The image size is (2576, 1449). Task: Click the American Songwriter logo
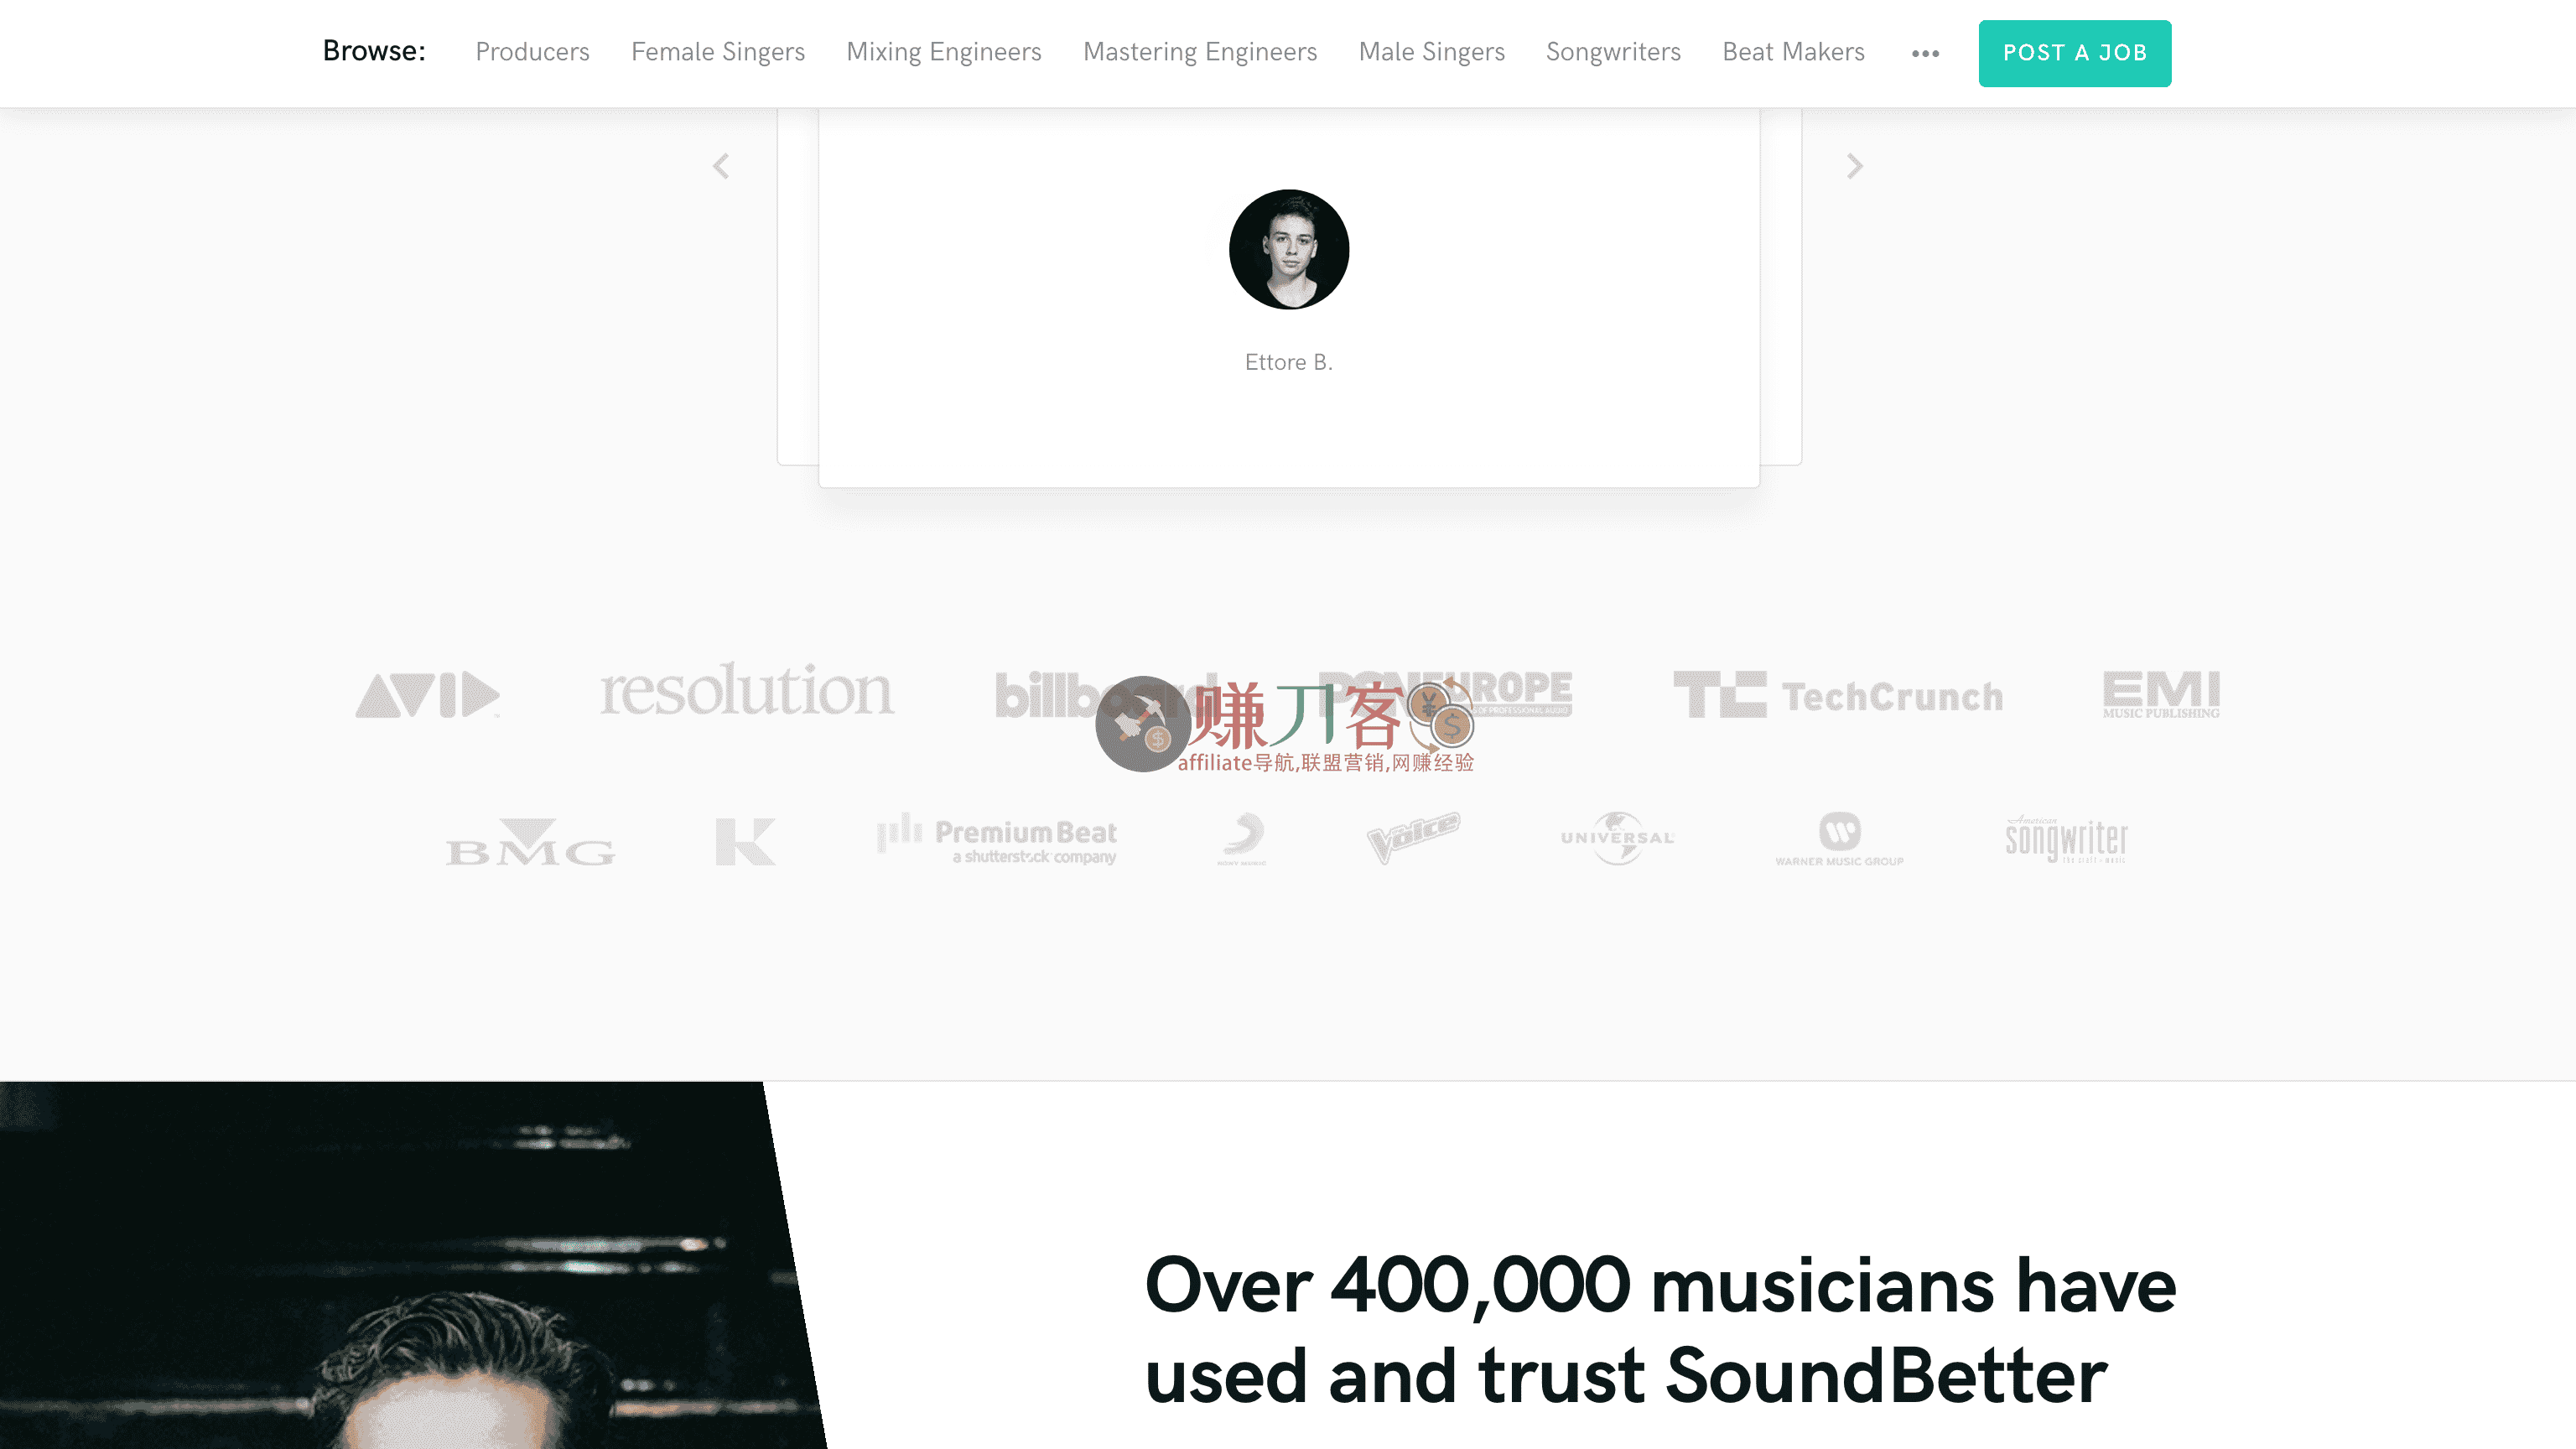[x=2066, y=839]
